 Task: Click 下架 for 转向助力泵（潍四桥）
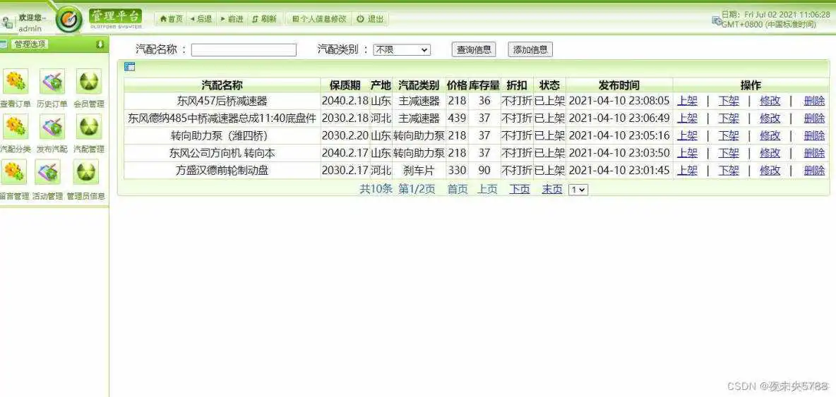(x=728, y=135)
